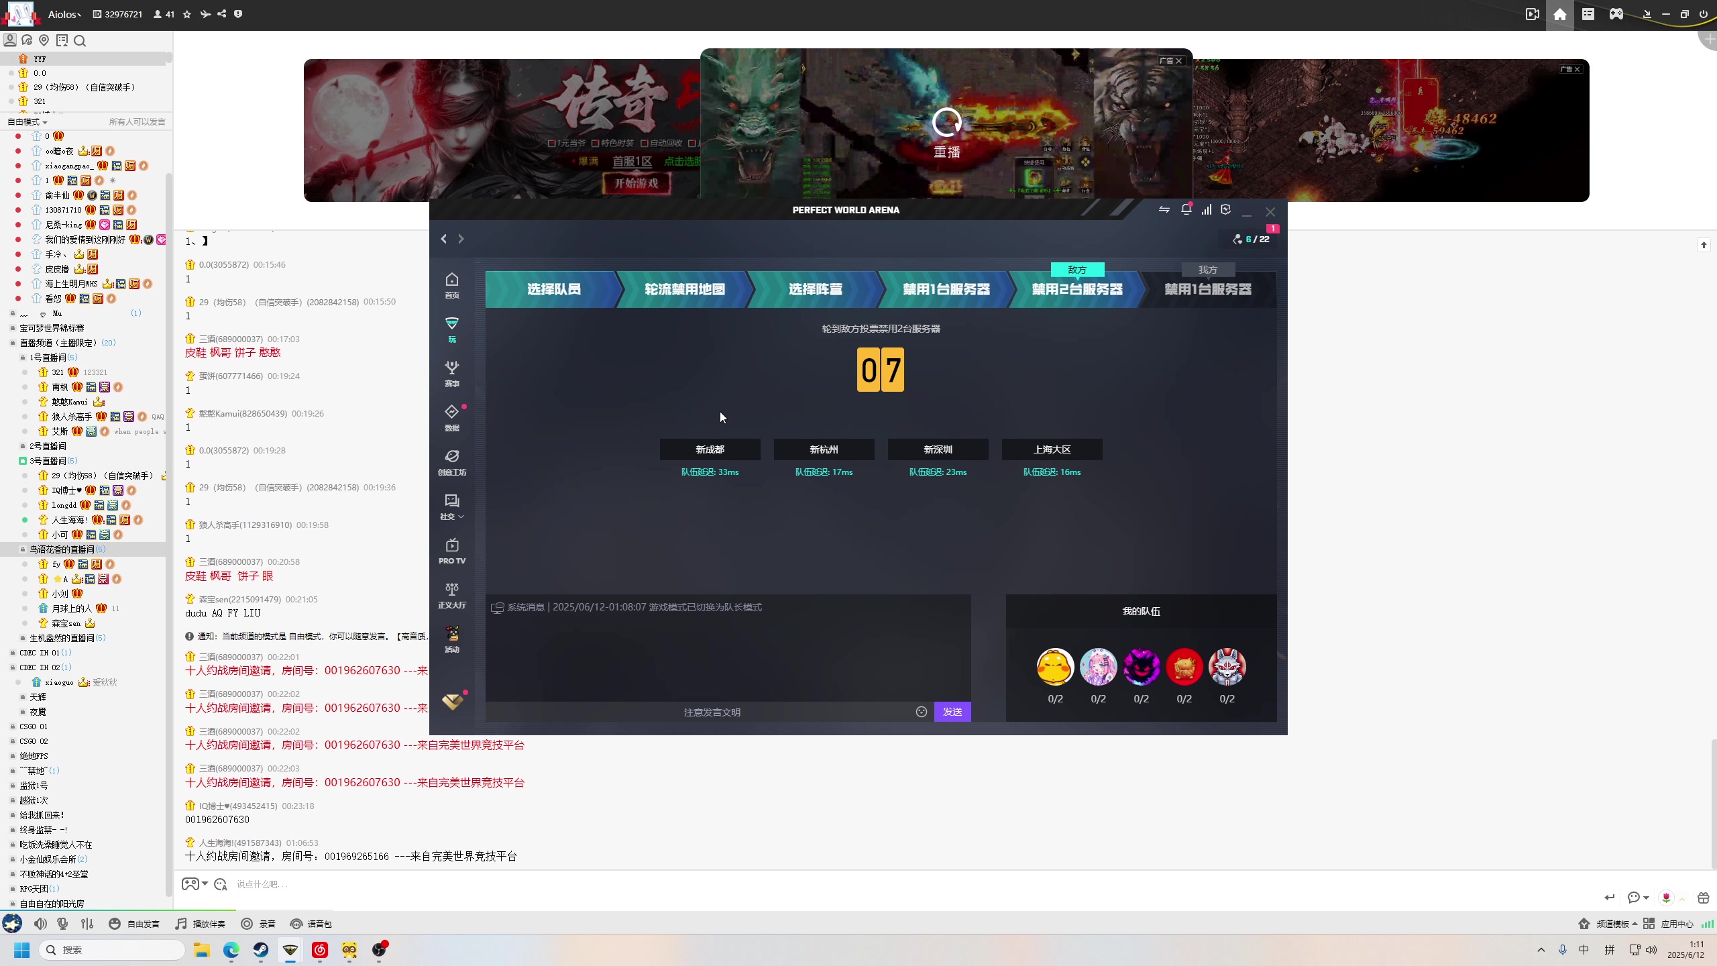
Task: Open the 玩 play tab in Arena sidebar
Action: click(x=452, y=329)
